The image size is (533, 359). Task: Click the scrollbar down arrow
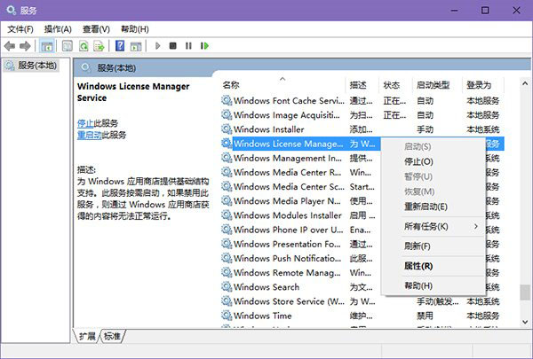tap(525, 322)
